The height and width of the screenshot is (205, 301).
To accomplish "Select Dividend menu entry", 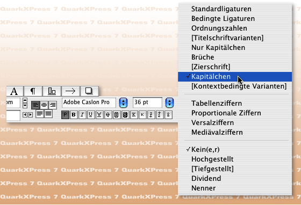I will [x=235, y=179].
